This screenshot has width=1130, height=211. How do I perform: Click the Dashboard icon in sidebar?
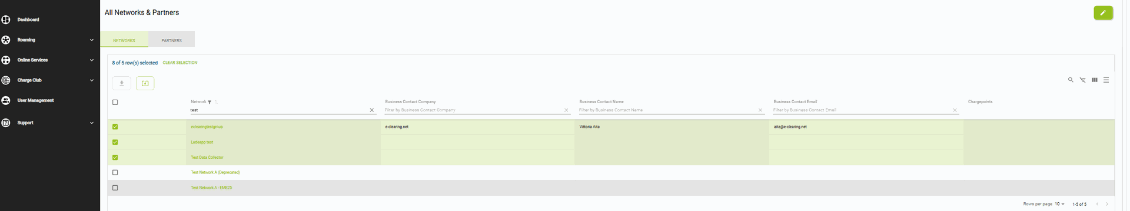pyautogui.click(x=6, y=19)
